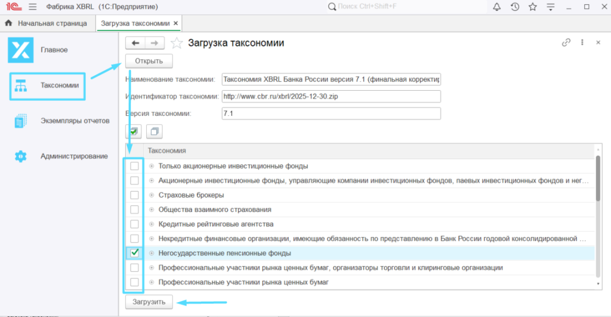Screen dimensions: 611x317
Task: Go back with the left arrow button
Action: click(x=135, y=43)
